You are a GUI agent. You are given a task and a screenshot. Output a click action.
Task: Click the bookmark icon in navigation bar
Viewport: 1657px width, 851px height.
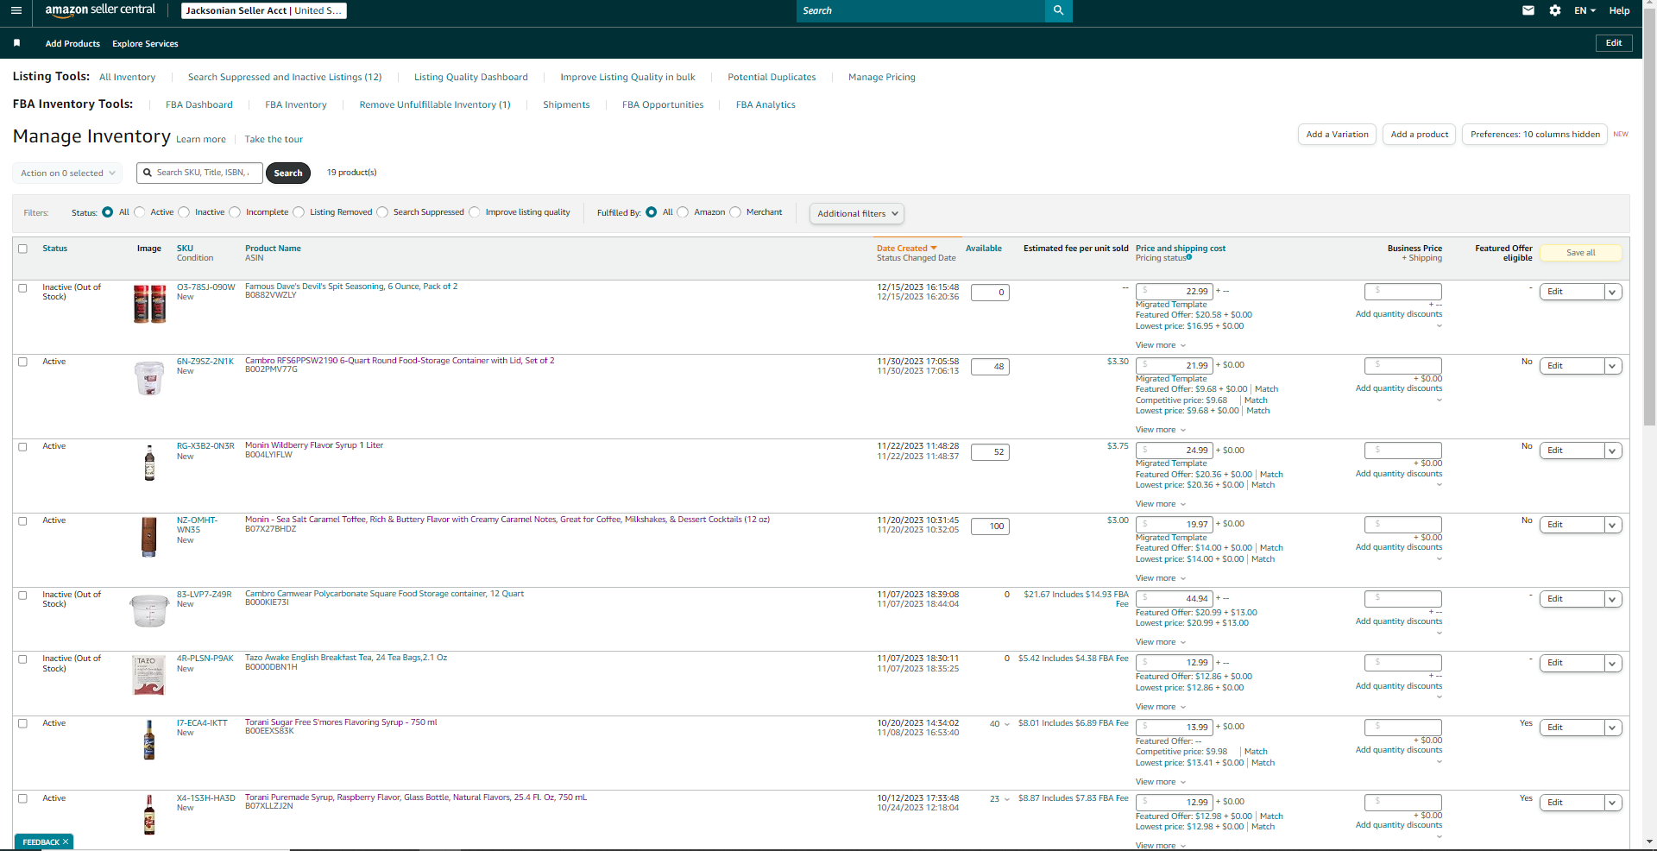16,43
